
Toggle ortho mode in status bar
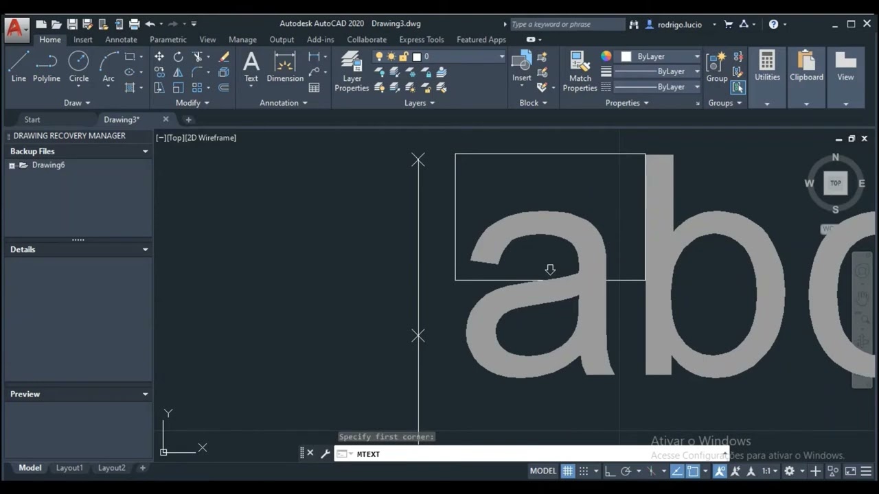(x=610, y=471)
